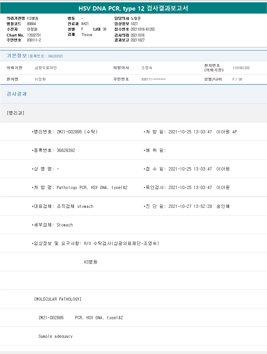Click the 나이 value "38" in the header

coord(104,29)
